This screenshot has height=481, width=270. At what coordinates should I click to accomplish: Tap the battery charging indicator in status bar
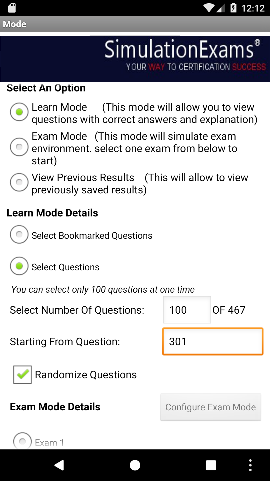click(x=233, y=8)
